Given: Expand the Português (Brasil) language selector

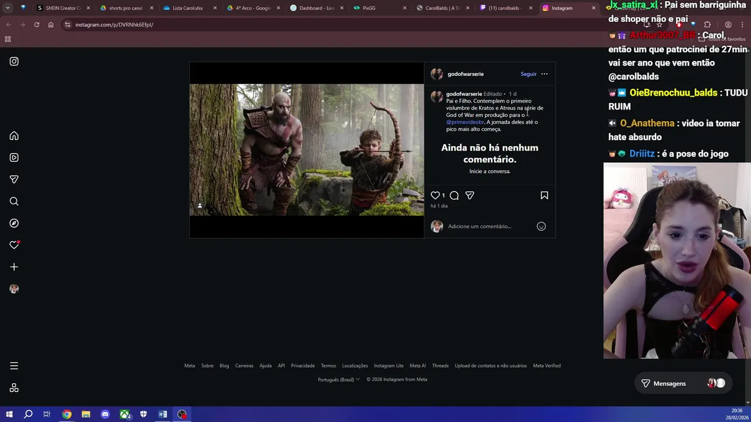Looking at the screenshot, I should tap(339, 379).
